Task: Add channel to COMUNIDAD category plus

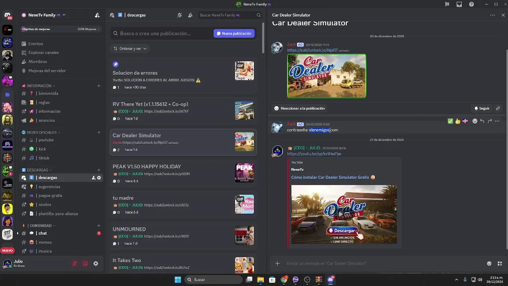Action: point(99,226)
